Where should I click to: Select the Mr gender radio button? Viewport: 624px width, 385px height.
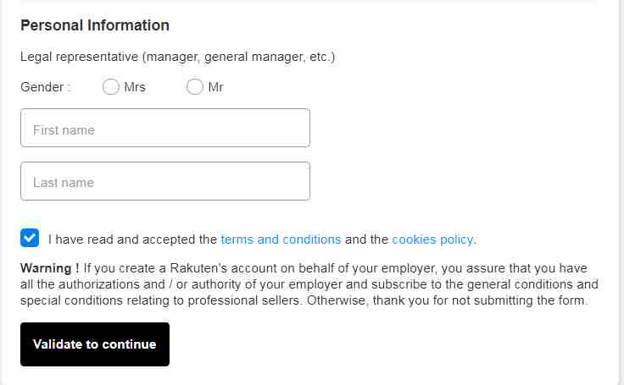[195, 86]
